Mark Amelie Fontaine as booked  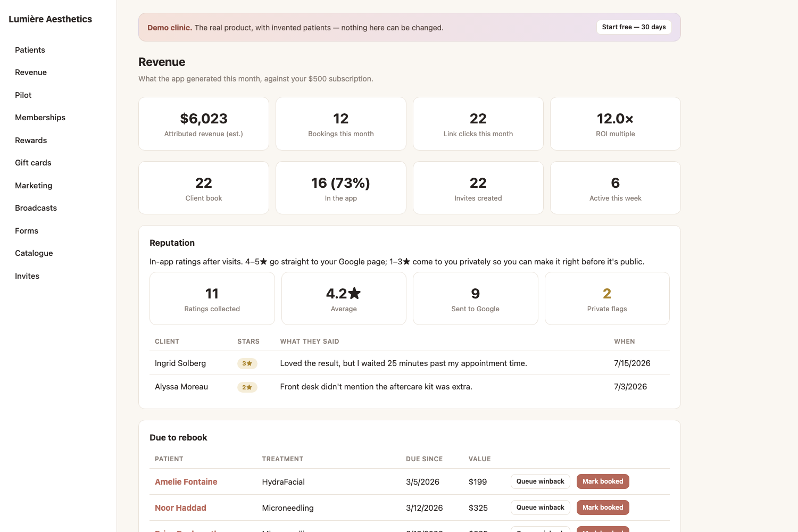pos(603,481)
